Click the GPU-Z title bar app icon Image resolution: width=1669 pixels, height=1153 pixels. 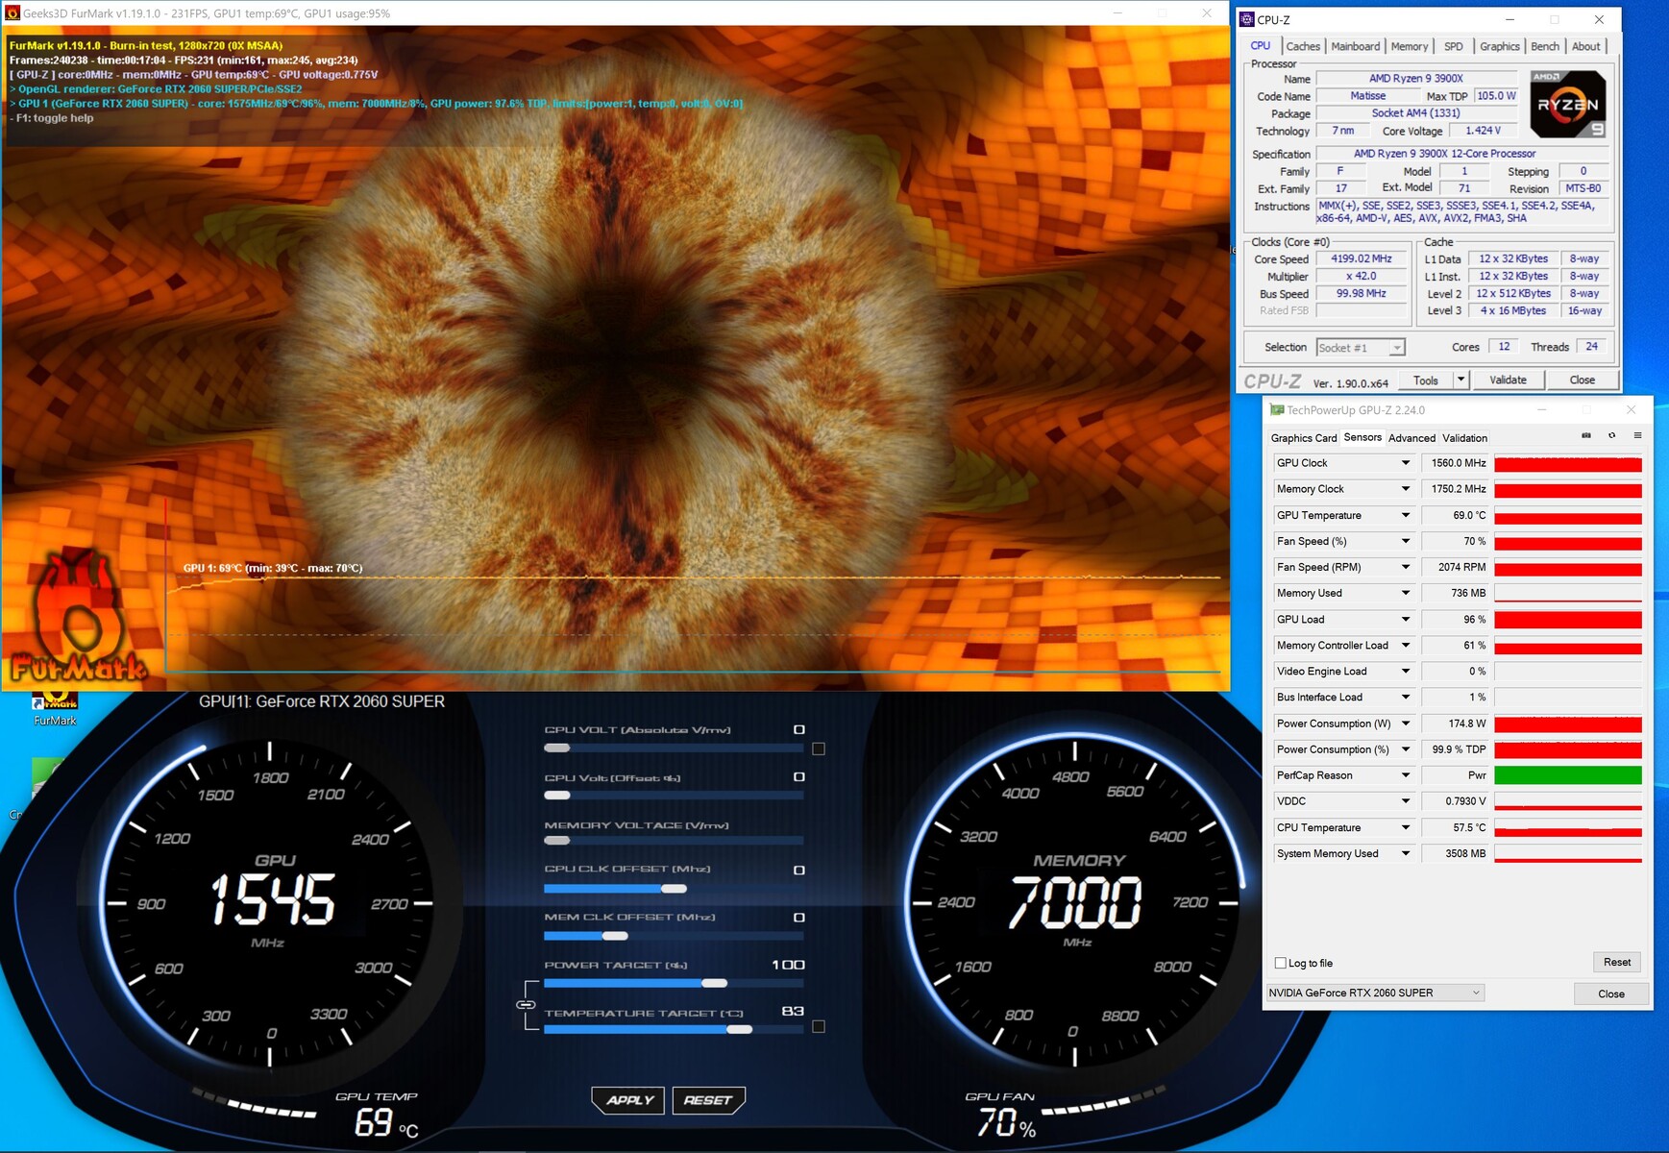(1277, 410)
